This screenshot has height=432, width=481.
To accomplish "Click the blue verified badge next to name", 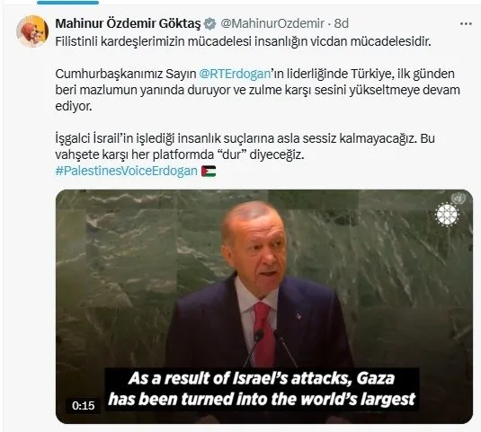I will [209, 23].
